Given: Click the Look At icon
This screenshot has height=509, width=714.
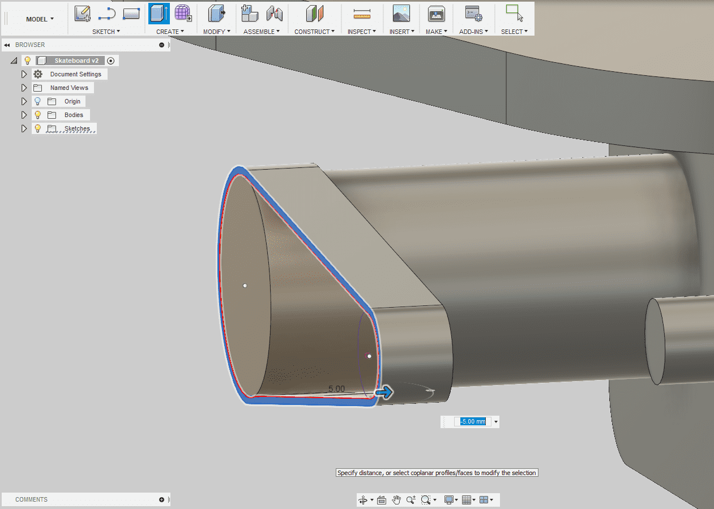Looking at the screenshot, I should click(x=381, y=500).
